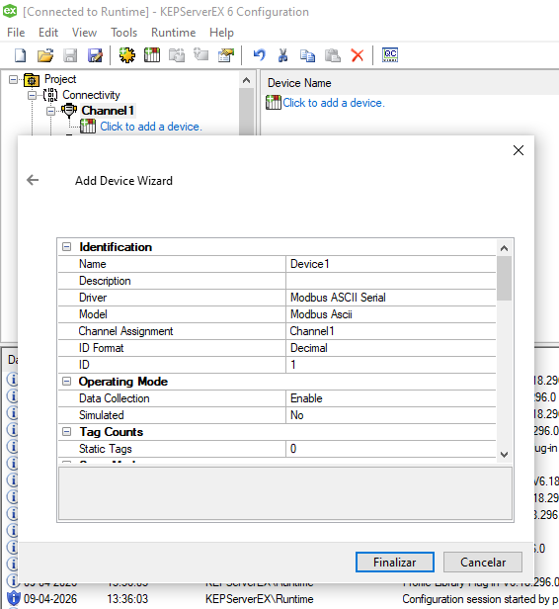The width and height of the screenshot is (559, 609).
Task: Click the Copy toolbar icon
Action: 307,55
